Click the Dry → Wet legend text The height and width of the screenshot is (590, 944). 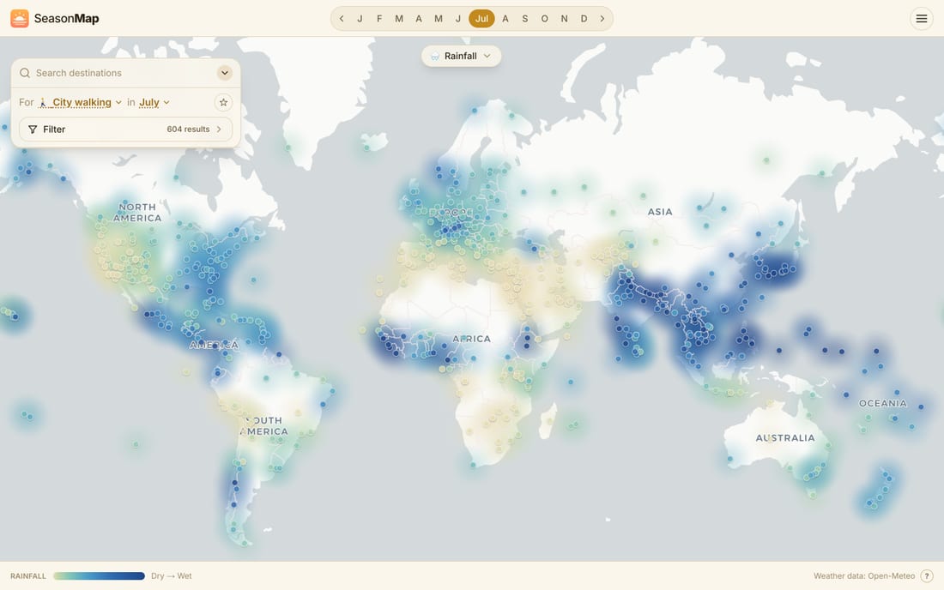(x=172, y=575)
